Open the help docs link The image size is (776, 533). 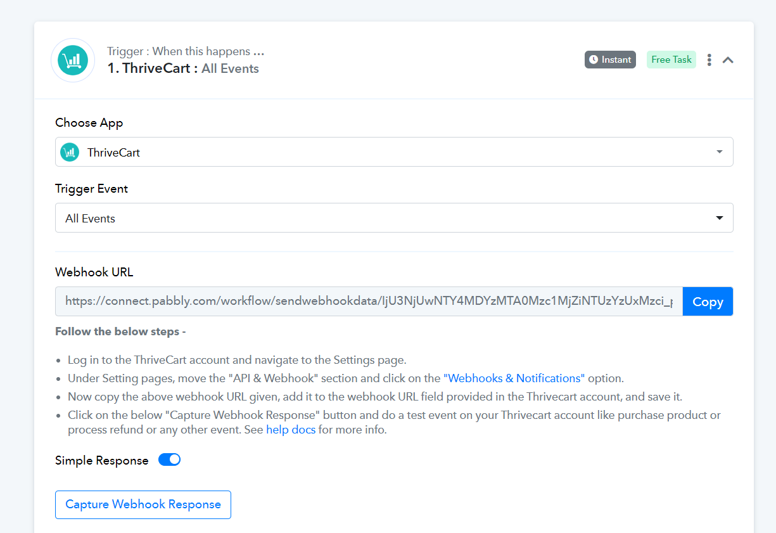coord(291,430)
